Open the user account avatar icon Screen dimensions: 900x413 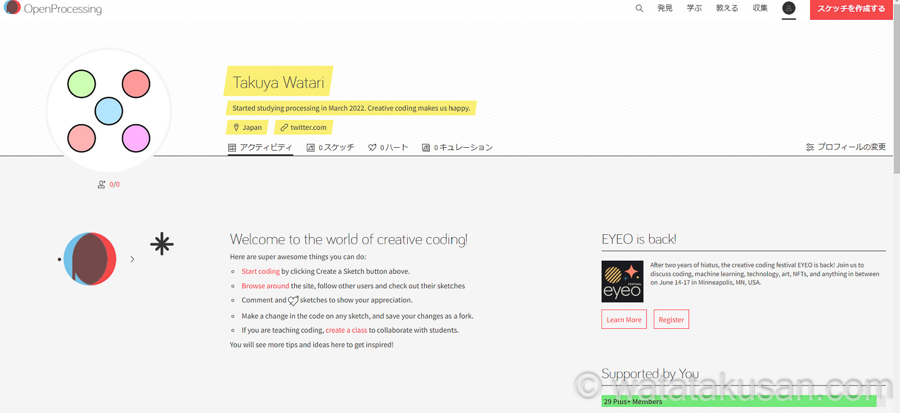tap(789, 8)
